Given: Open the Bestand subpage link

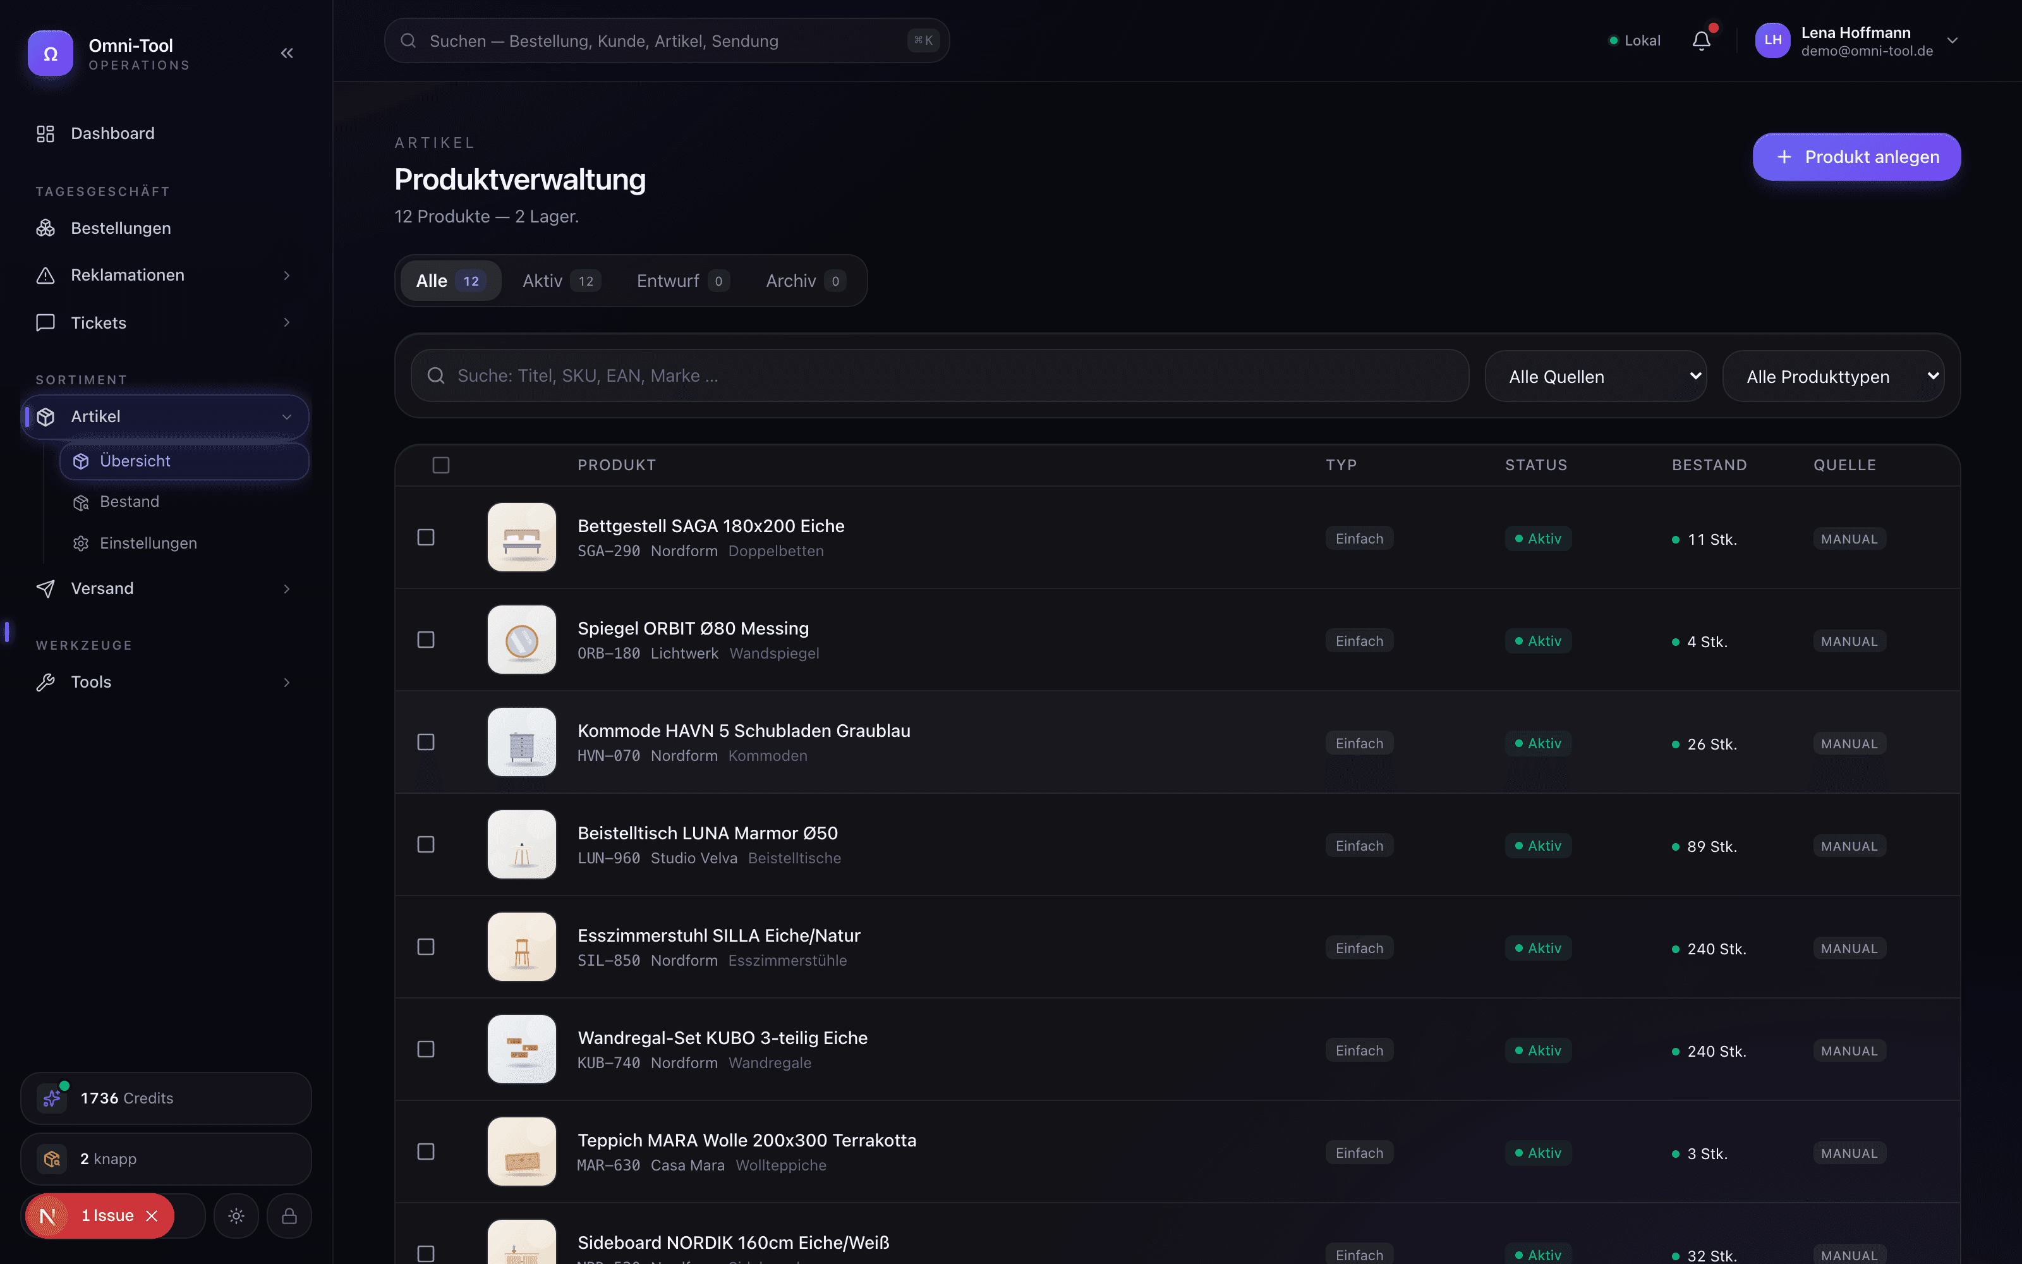Looking at the screenshot, I should click(x=184, y=502).
